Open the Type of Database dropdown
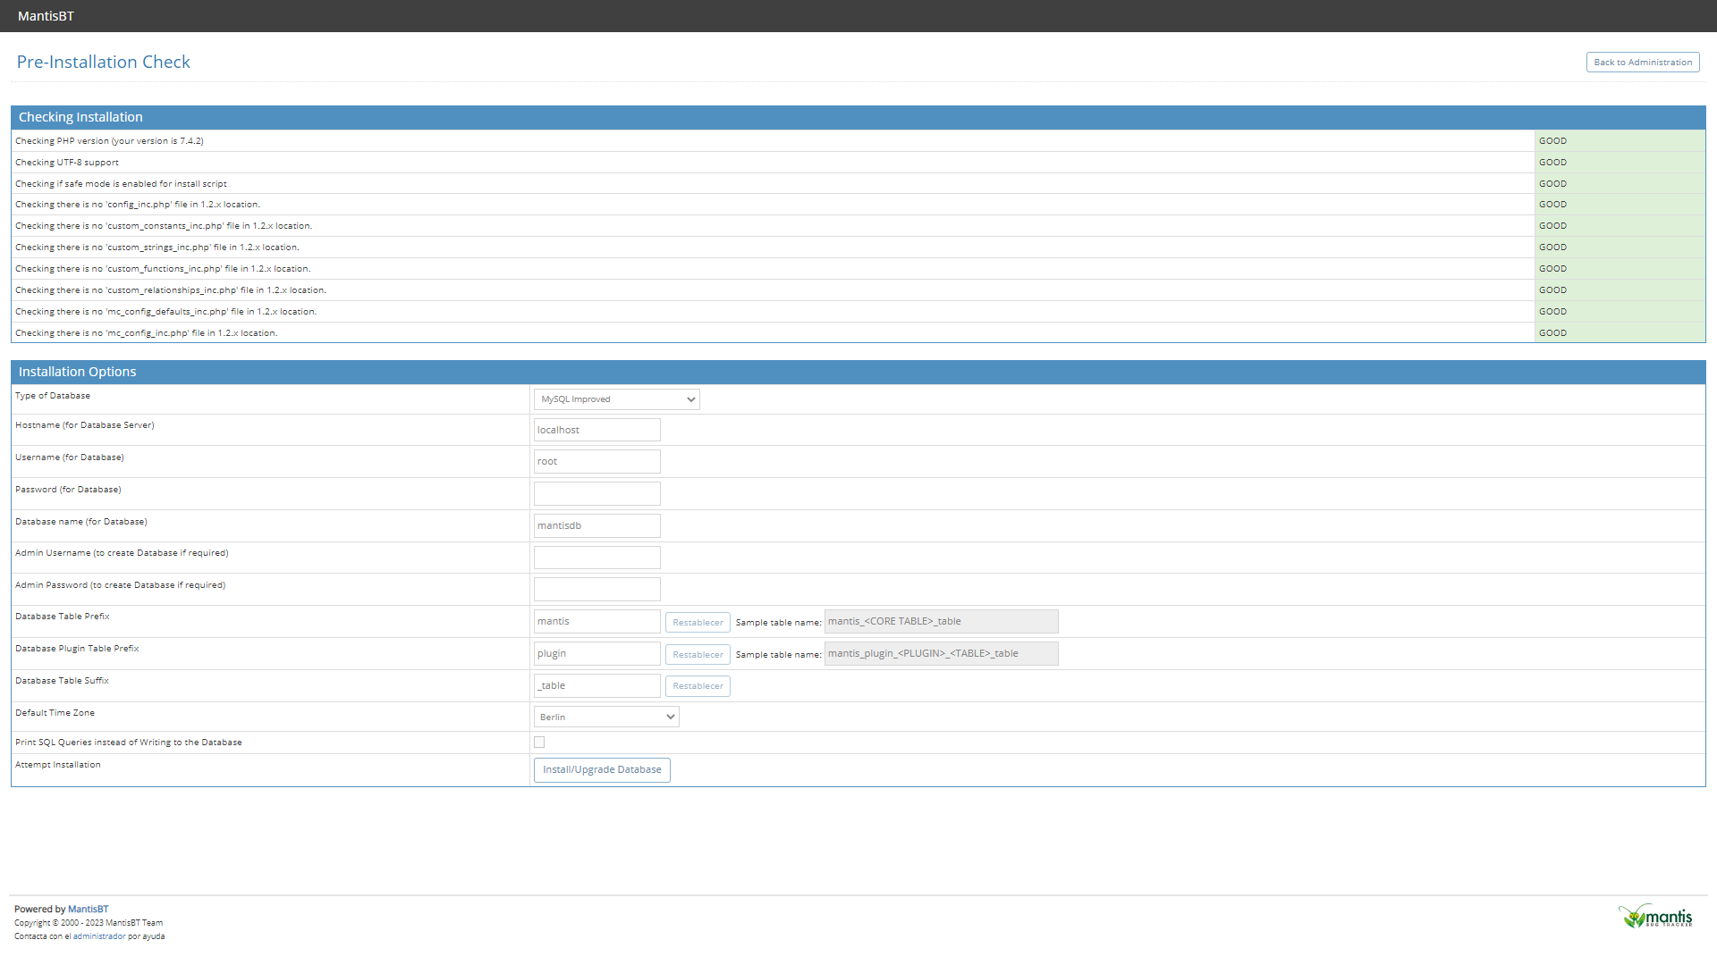 (x=616, y=399)
